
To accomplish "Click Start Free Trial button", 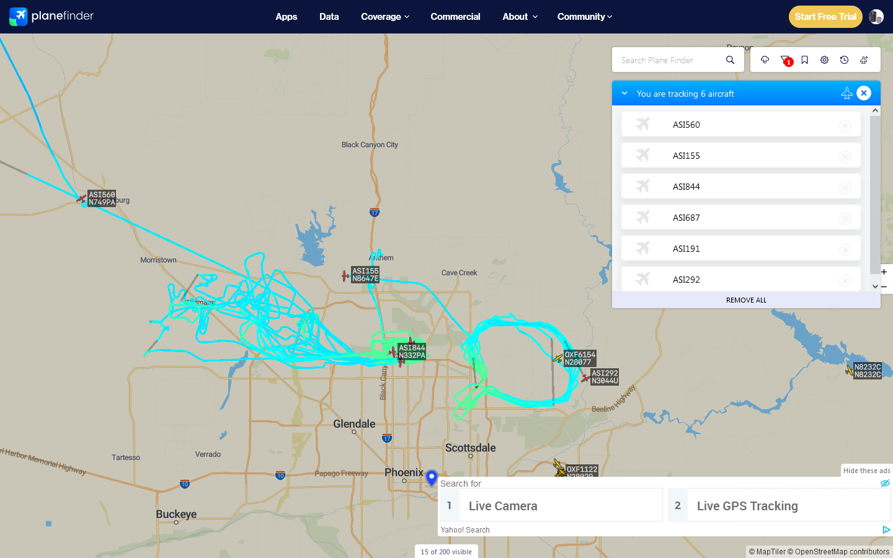I will point(825,17).
